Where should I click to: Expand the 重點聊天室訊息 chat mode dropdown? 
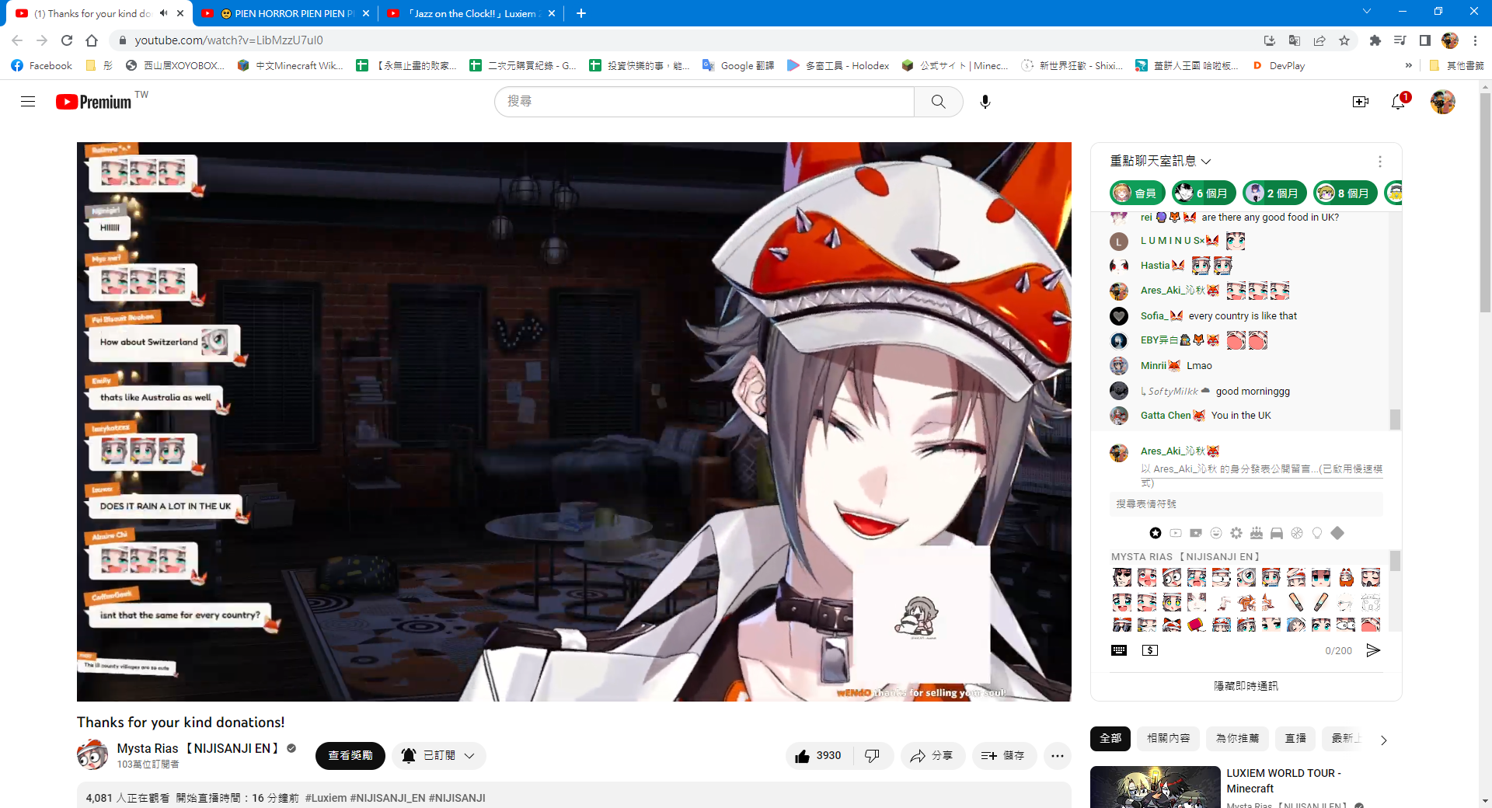coord(1161,161)
